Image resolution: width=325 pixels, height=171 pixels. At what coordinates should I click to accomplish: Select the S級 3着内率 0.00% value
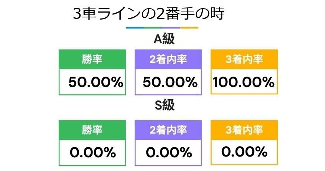pos(244,152)
